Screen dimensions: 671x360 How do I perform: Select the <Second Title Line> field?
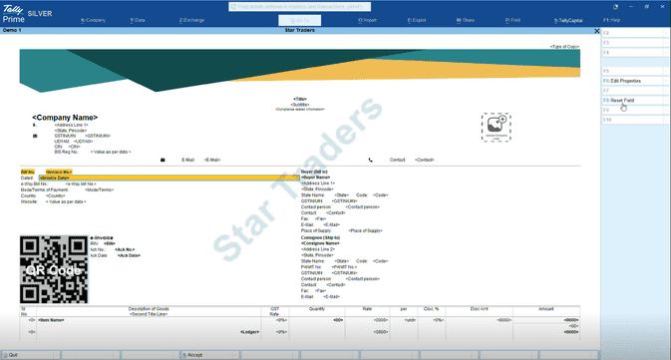[x=149, y=314]
